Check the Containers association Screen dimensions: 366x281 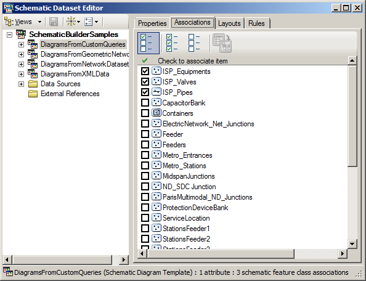(x=145, y=113)
